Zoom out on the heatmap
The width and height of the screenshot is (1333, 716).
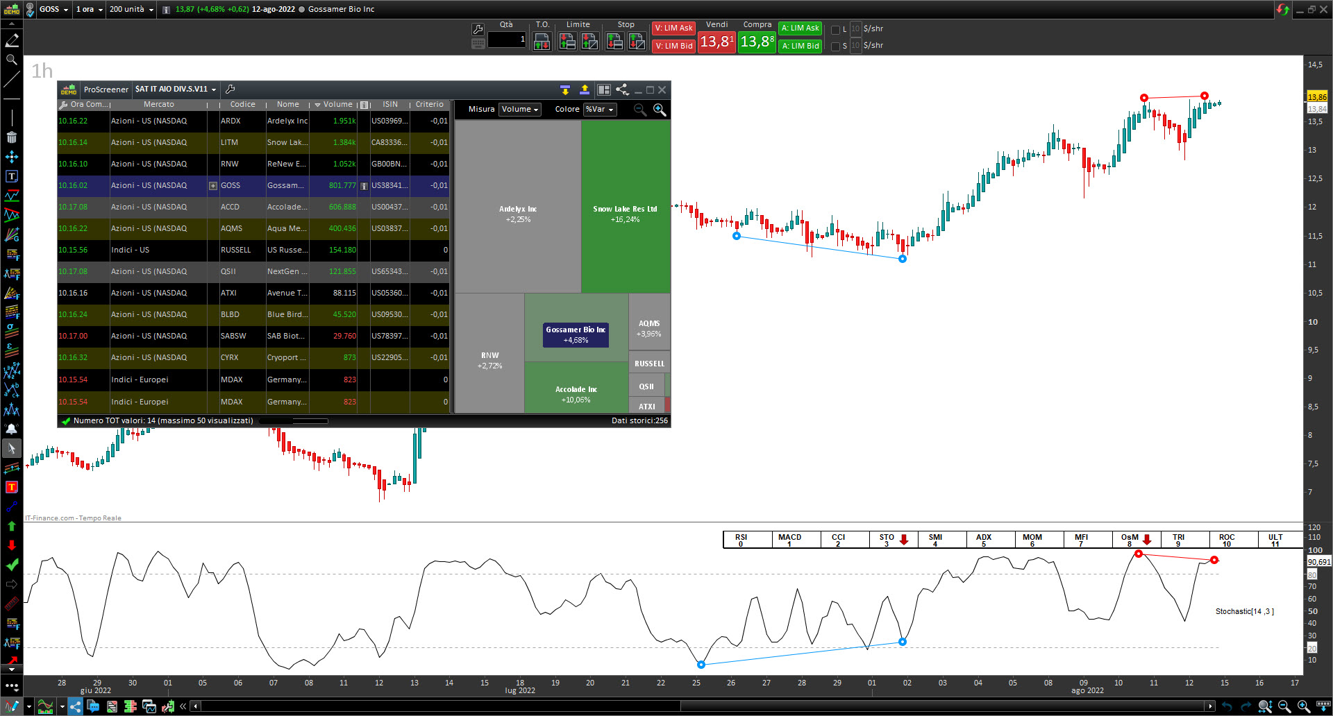(640, 110)
